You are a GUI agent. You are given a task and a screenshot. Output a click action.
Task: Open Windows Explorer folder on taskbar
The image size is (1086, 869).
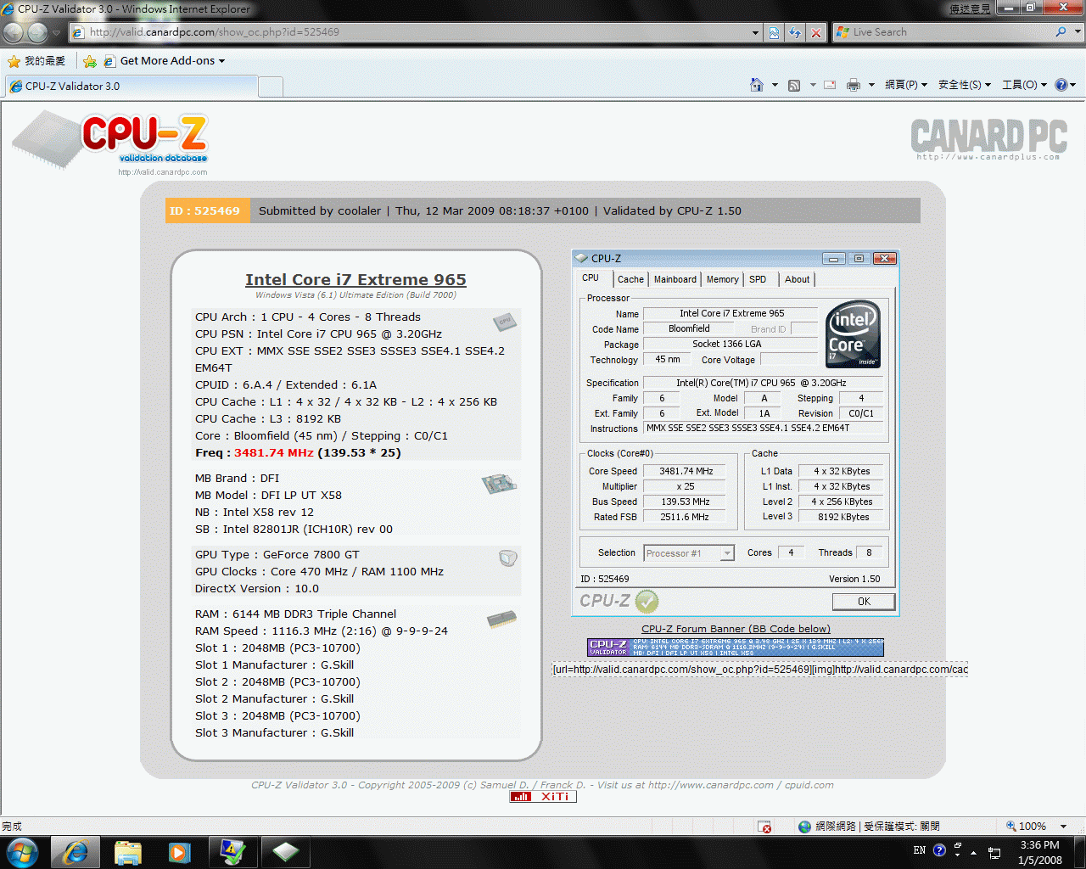pyautogui.click(x=127, y=852)
